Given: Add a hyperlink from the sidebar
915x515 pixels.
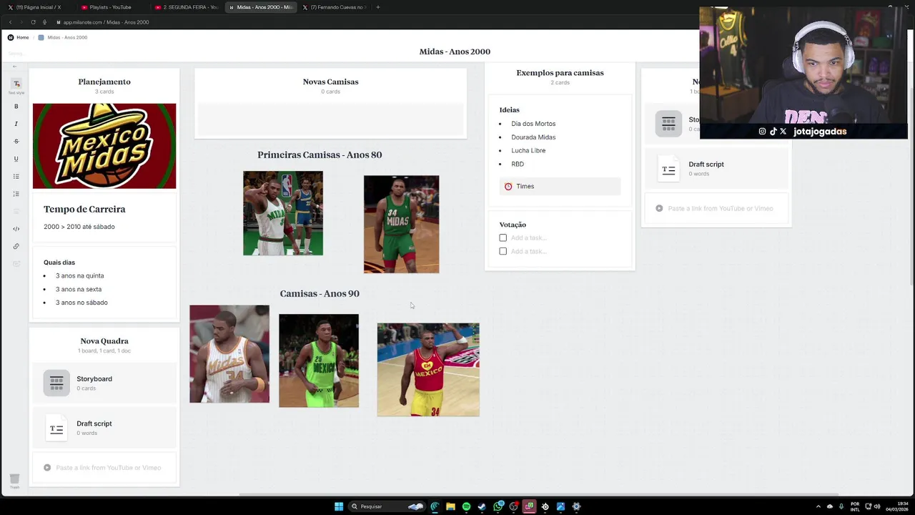Looking at the screenshot, I should click(x=16, y=246).
